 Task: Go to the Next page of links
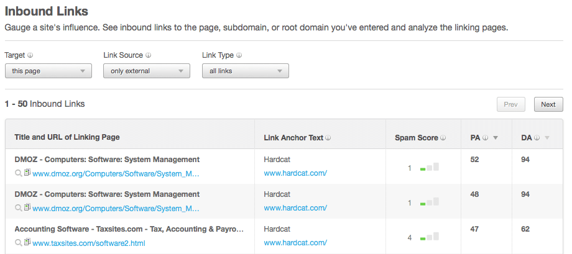(x=548, y=104)
